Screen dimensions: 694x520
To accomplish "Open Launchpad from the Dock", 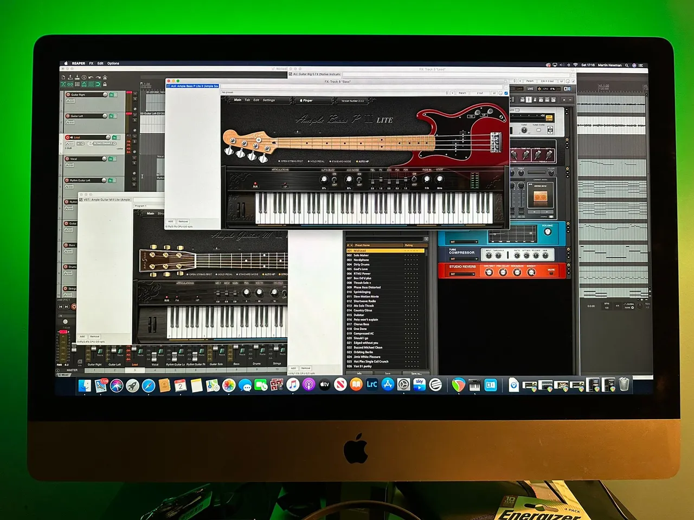I will tap(132, 385).
